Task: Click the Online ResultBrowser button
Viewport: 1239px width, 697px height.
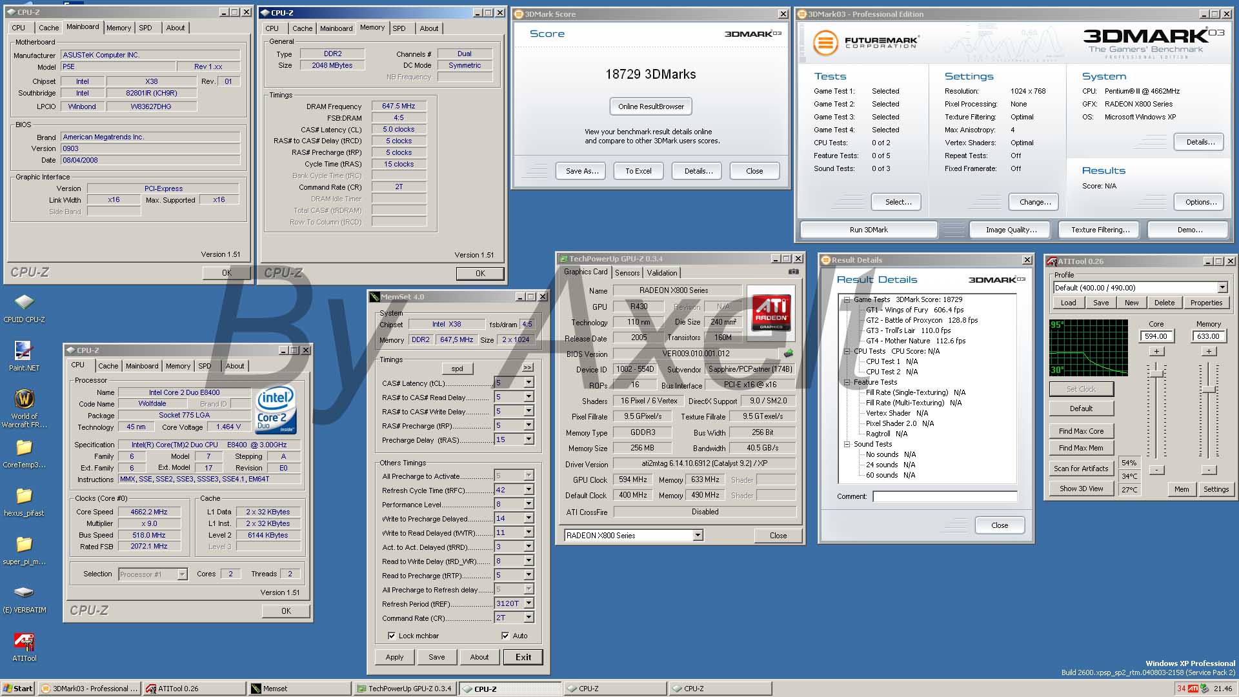Action: click(x=650, y=106)
